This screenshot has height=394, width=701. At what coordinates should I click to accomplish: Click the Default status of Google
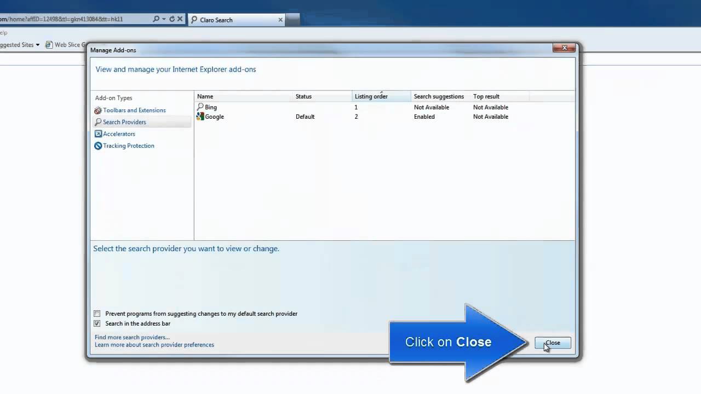(305, 117)
